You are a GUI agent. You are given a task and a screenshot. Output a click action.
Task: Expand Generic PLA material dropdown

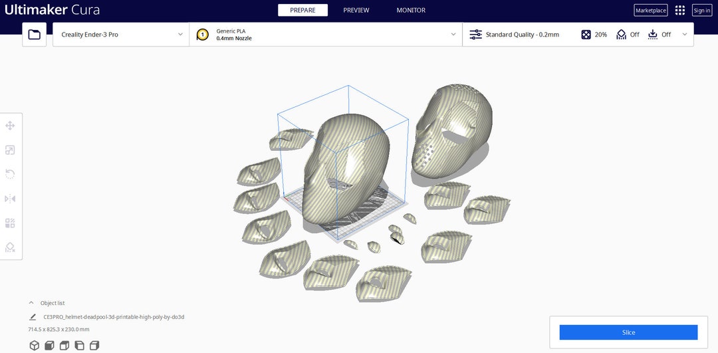[x=326, y=35]
